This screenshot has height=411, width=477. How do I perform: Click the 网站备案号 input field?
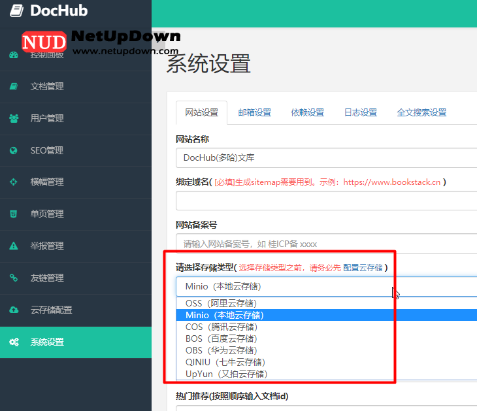(x=327, y=244)
